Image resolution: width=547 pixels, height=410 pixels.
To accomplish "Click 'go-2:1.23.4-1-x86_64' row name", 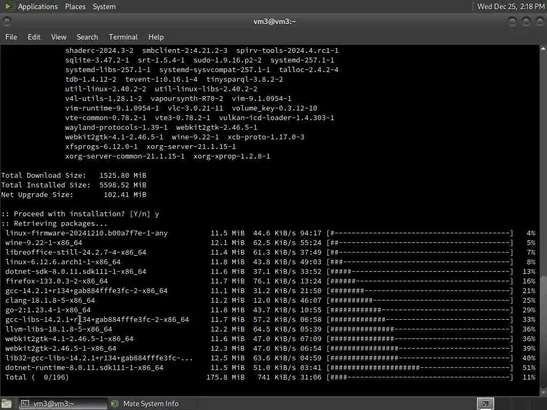I will pyautogui.click(x=48, y=310).
